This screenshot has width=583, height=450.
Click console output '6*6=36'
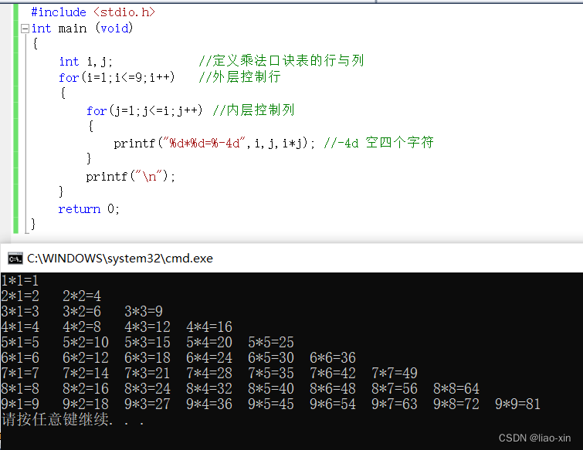[x=332, y=358]
